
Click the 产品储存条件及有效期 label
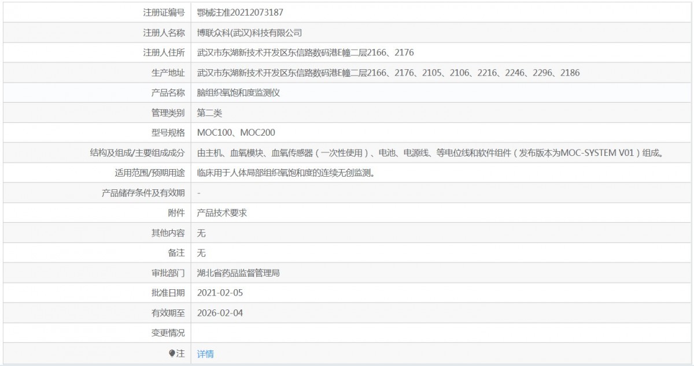click(143, 193)
